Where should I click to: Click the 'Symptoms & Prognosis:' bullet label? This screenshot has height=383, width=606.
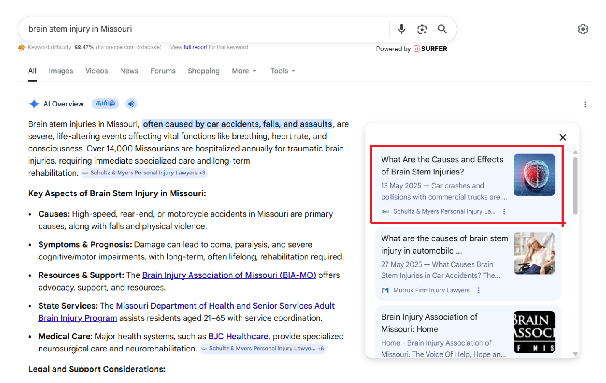[x=85, y=245]
